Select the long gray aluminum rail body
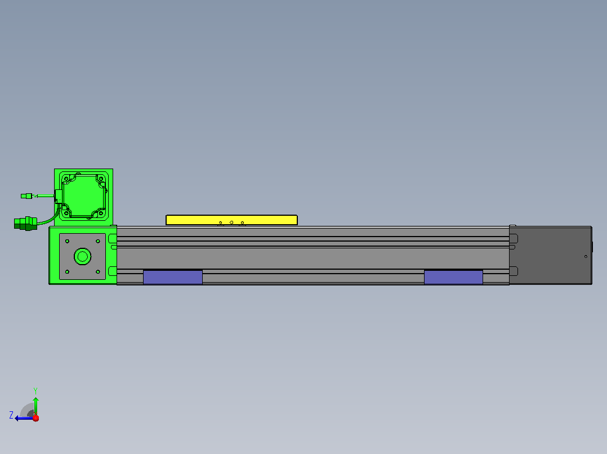The height and width of the screenshot is (454, 607). [x=313, y=256]
